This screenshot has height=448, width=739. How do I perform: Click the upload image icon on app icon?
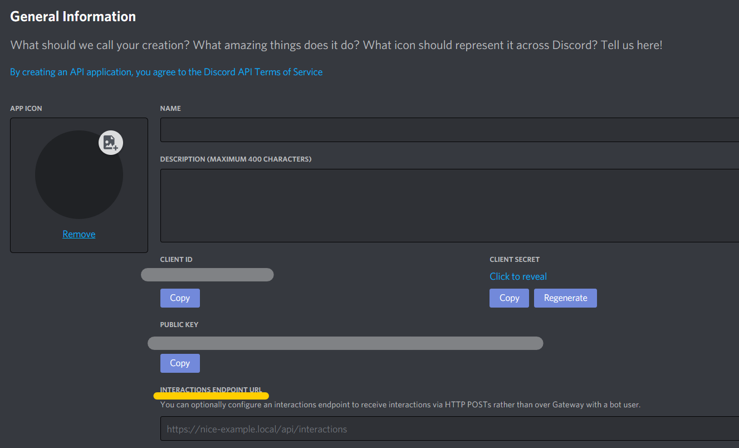(x=111, y=143)
